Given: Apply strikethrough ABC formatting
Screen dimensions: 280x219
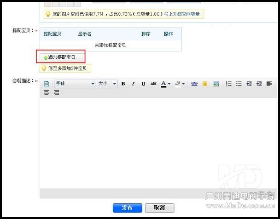Looking at the screenshot, I should tap(153, 84).
